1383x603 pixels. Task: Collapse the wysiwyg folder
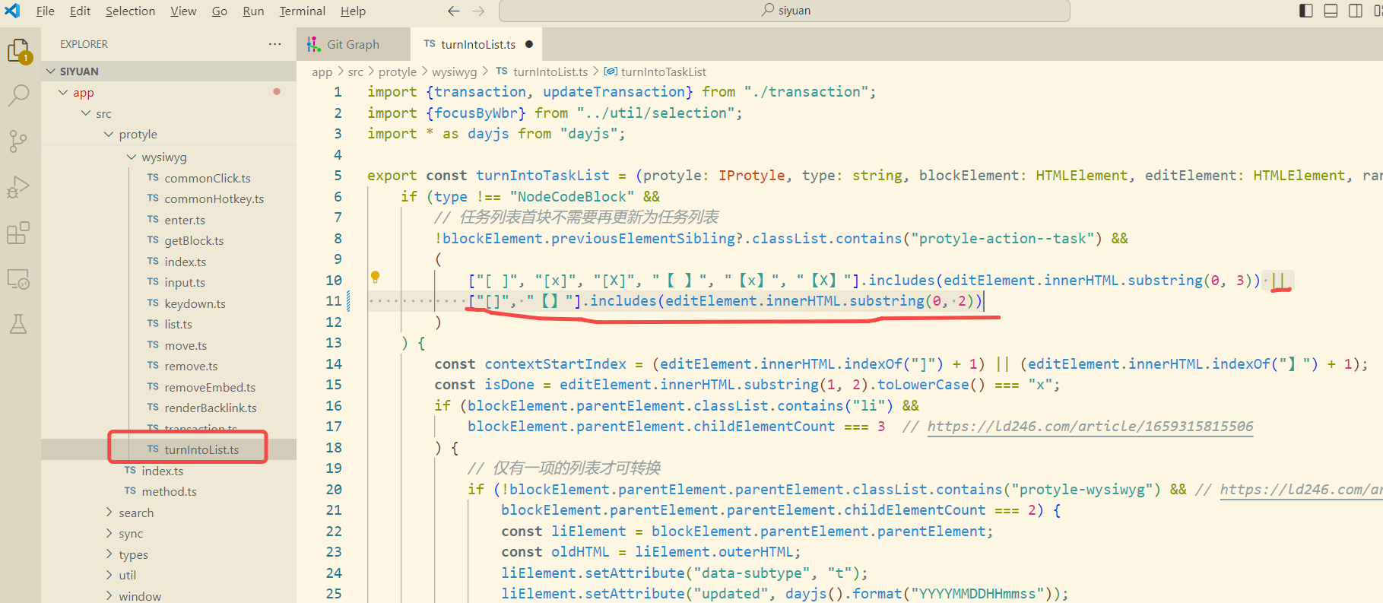[x=133, y=157]
